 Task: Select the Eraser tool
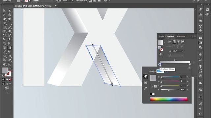(10, 31)
